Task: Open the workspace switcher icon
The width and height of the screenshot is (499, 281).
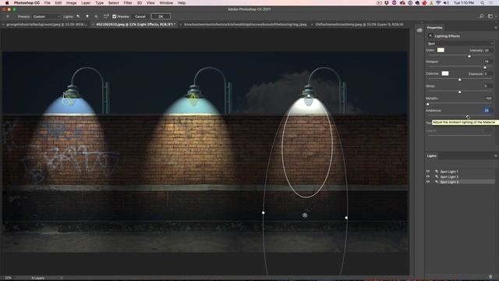Action: (490, 16)
